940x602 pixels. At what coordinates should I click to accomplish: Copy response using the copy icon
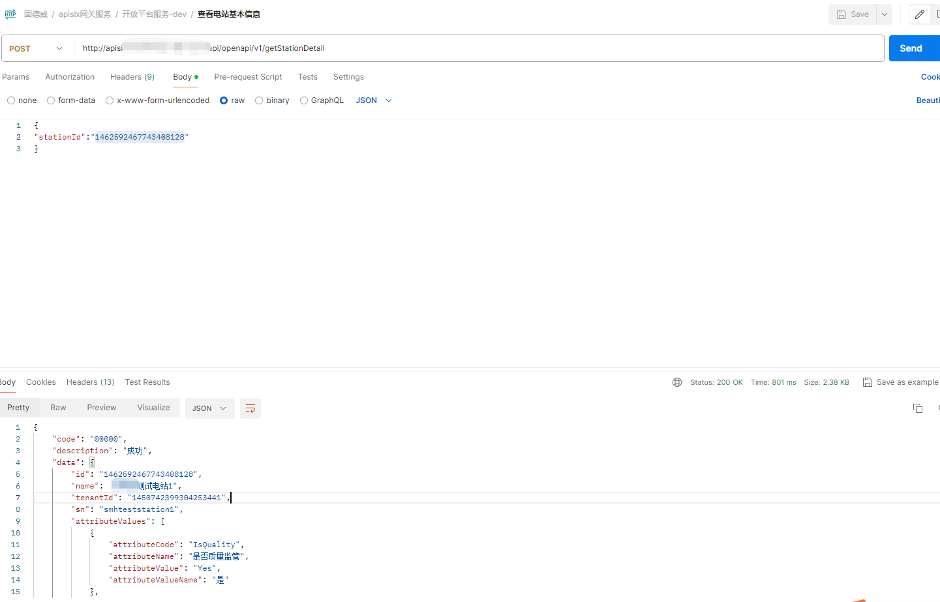coord(918,408)
